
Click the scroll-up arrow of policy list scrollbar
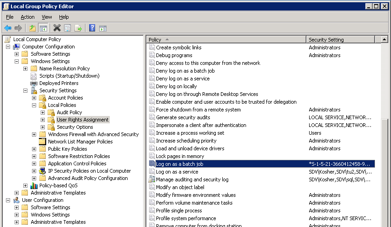(383, 40)
